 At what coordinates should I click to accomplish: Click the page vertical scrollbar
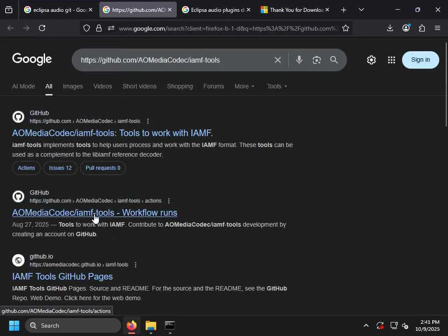pos(446,84)
